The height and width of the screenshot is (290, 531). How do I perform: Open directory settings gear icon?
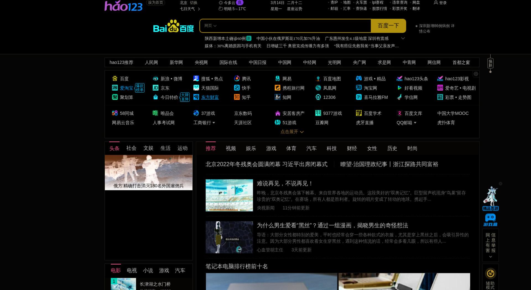click(x=476, y=74)
